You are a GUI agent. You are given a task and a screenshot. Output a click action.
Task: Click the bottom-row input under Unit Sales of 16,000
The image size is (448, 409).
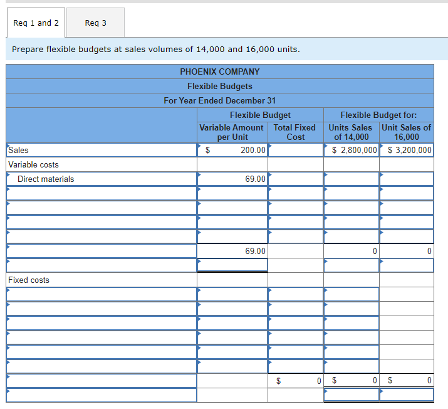click(x=406, y=395)
